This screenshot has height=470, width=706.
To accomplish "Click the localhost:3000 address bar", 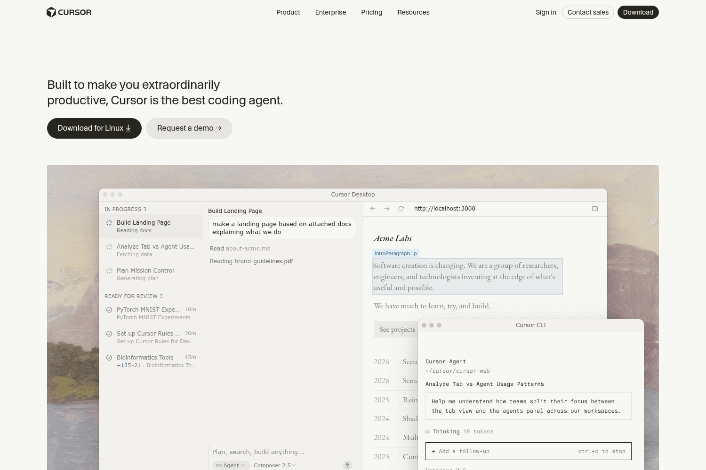I will point(445,209).
